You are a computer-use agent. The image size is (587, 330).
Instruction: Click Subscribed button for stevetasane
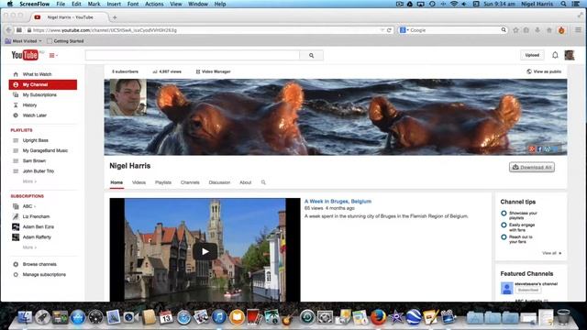click(x=528, y=290)
